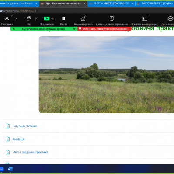
Task: Close the Курс browser tab
Action: point(84,3)
